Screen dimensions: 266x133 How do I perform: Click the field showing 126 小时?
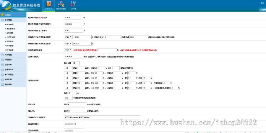coord(68,98)
